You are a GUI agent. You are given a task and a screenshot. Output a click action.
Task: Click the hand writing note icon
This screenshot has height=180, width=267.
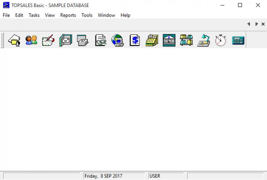[48, 40]
